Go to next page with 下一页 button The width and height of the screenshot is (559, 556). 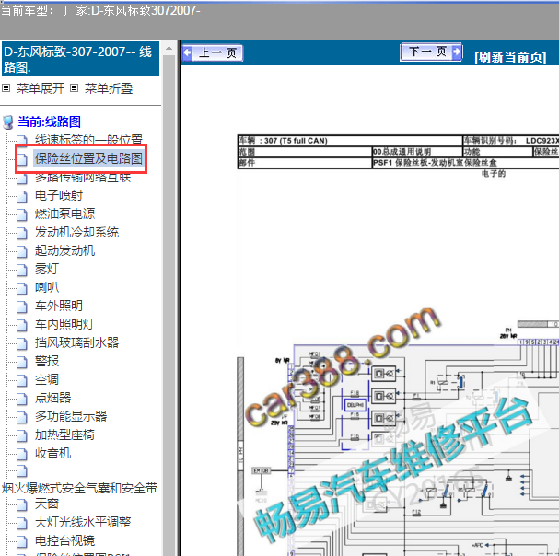coord(431,52)
